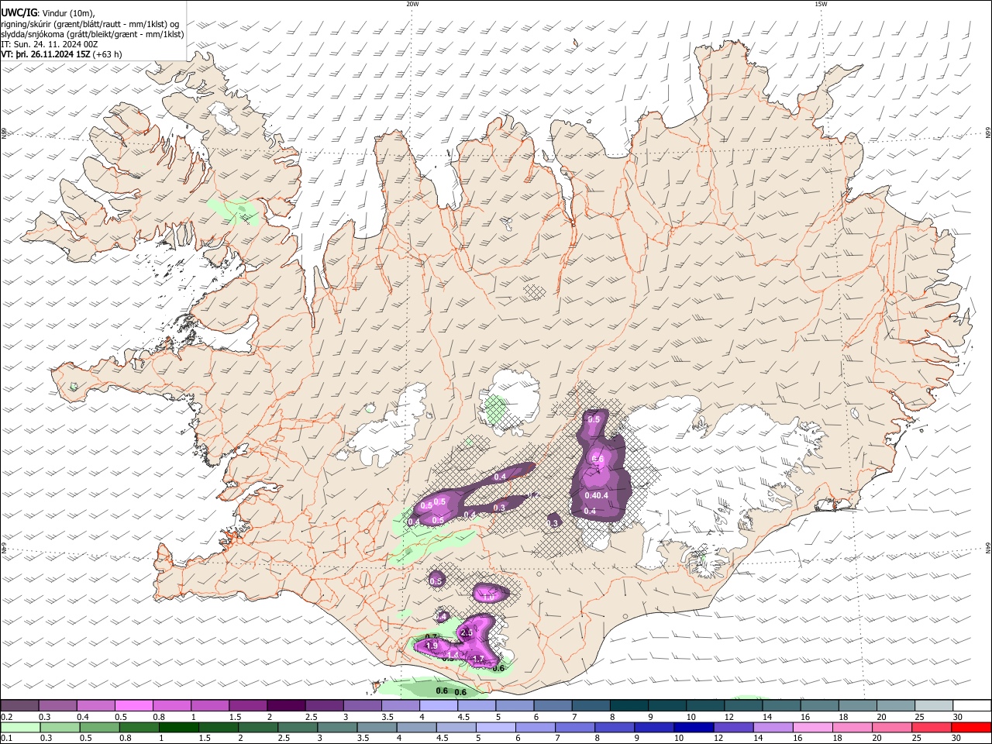Click the bright red lower swatch after 30
The height and width of the screenshot is (744, 992).
coord(971,728)
